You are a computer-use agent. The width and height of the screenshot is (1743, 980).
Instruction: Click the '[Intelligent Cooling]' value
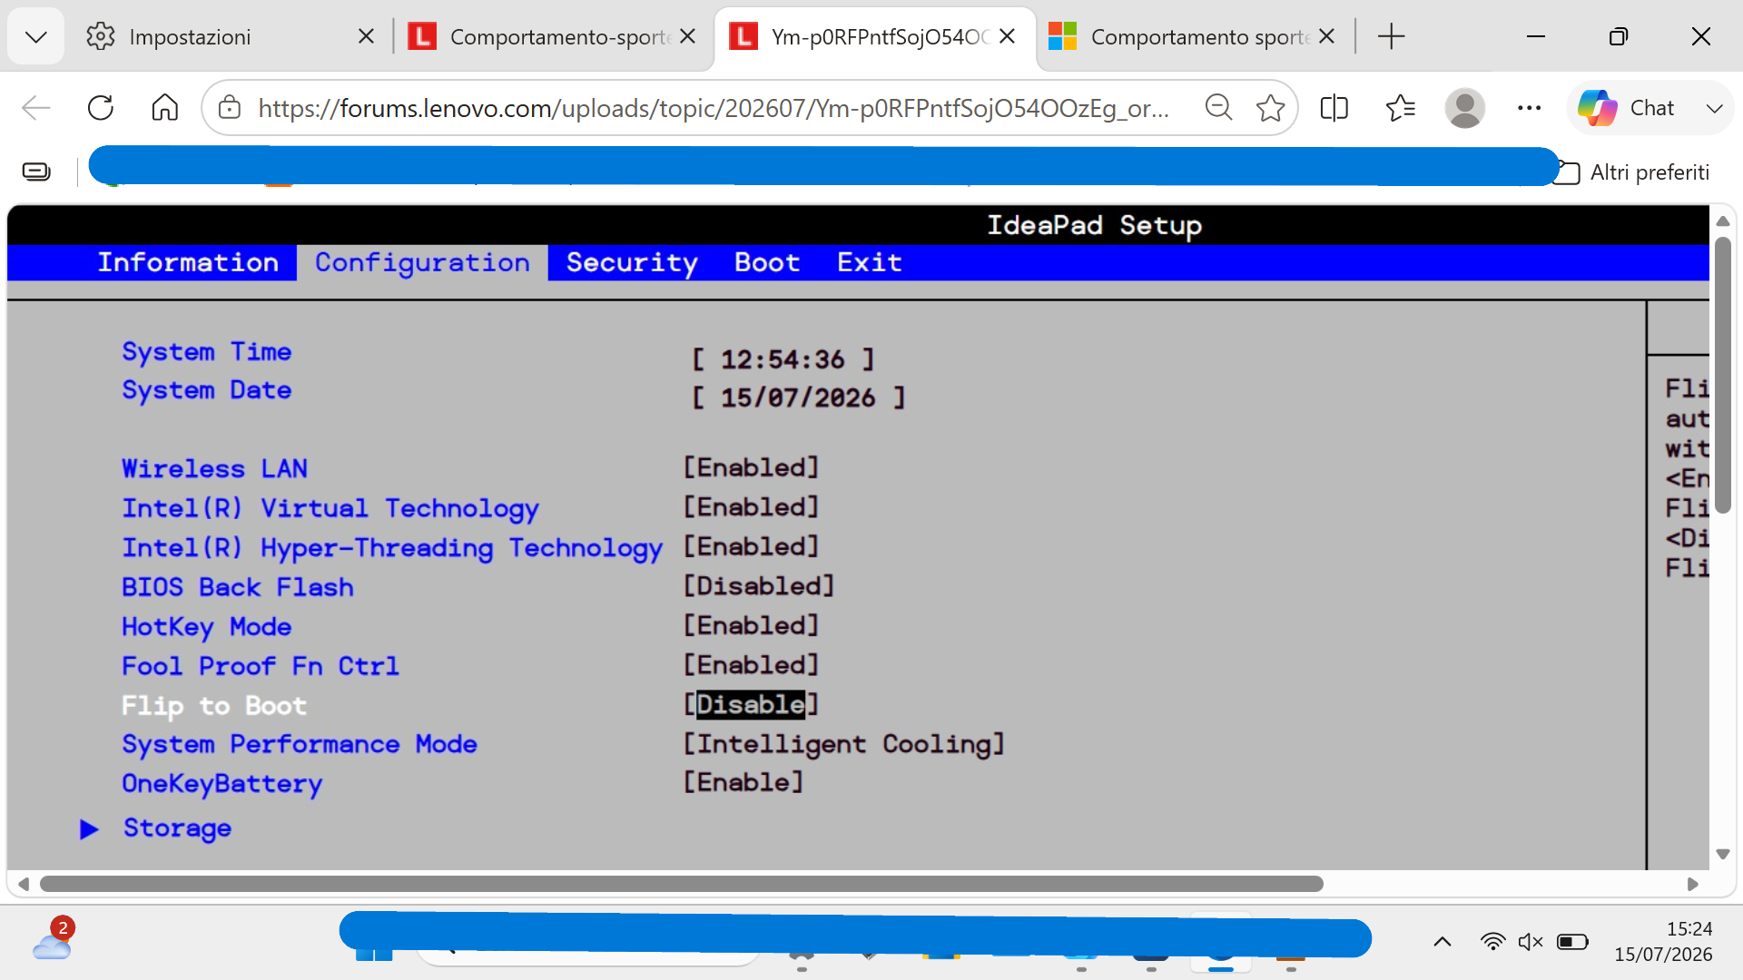[844, 745]
